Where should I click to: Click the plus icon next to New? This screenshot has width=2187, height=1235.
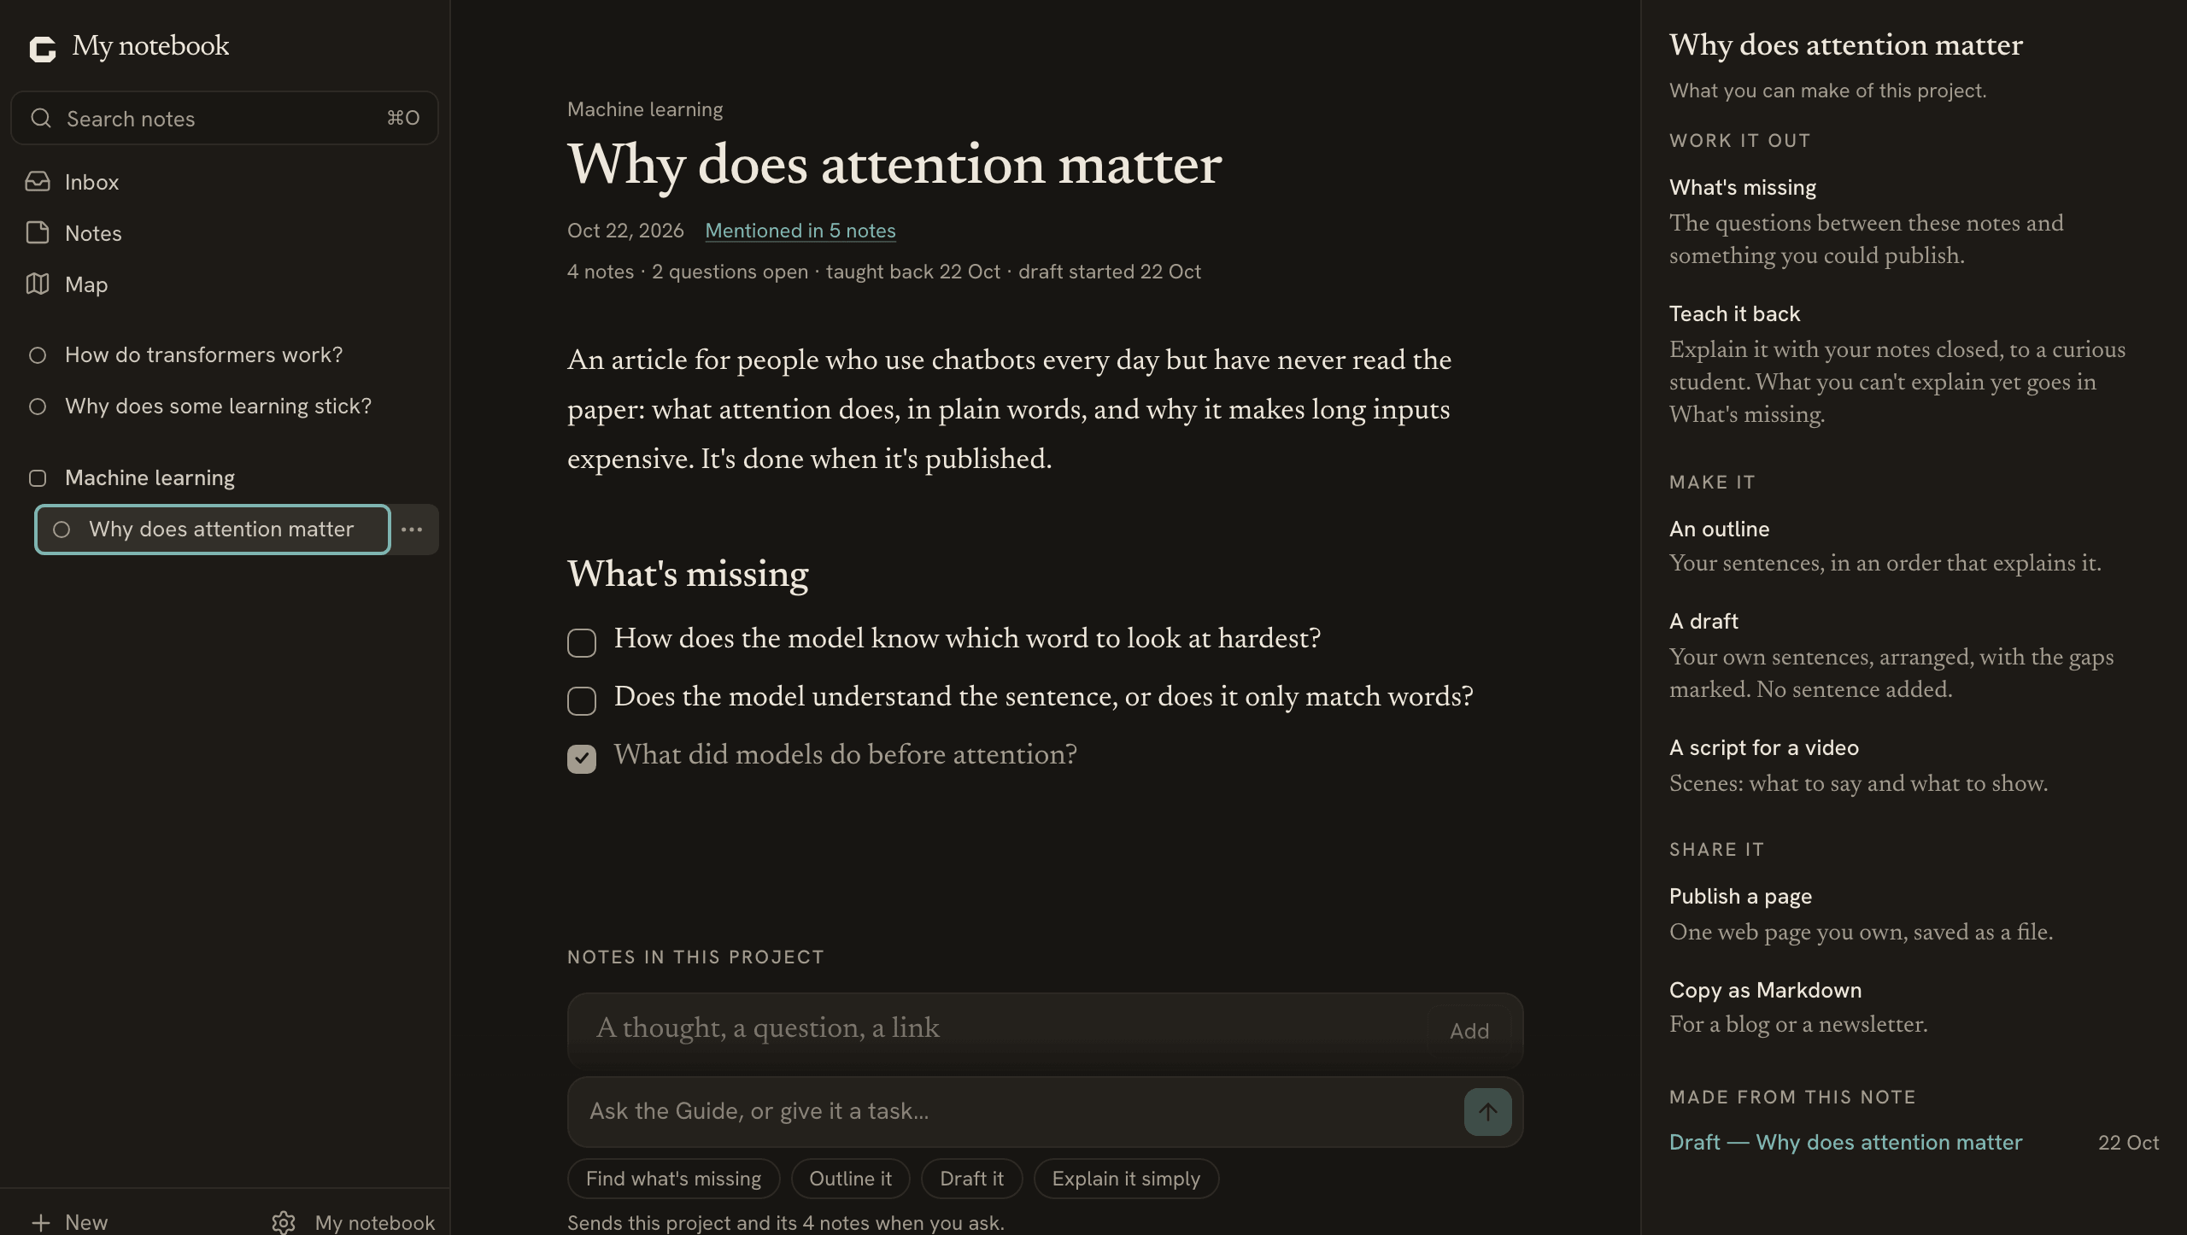pyautogui.click(x=40, y=1223)
